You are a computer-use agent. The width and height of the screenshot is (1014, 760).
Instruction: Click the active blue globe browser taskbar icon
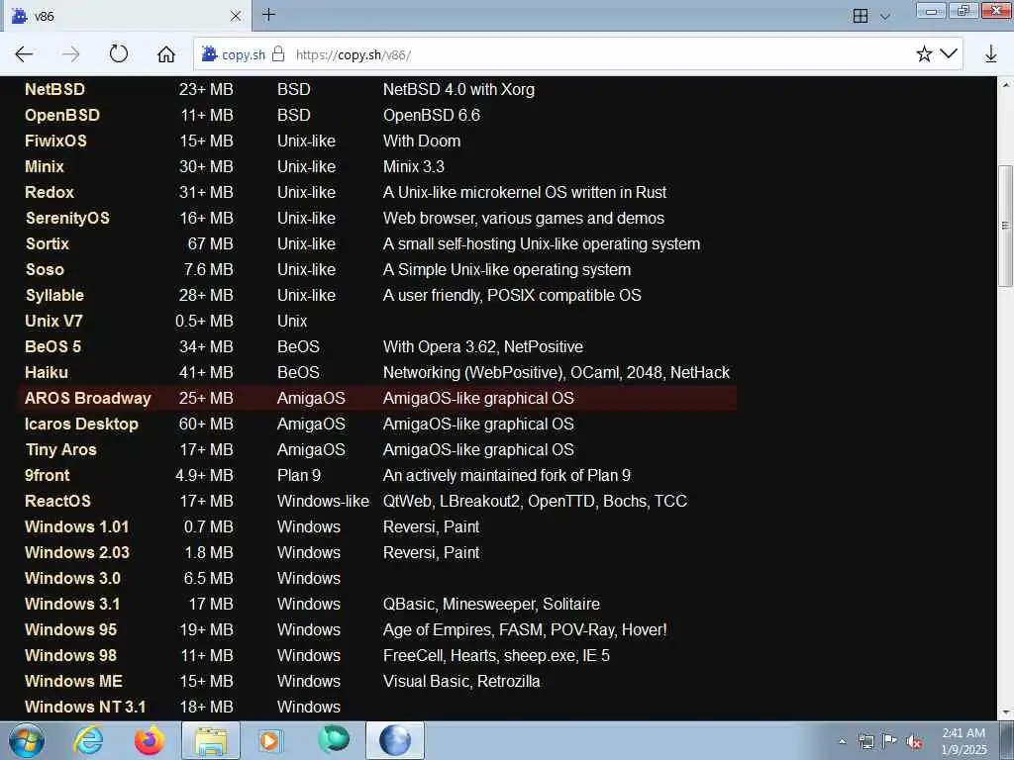(x=395, y=740)
